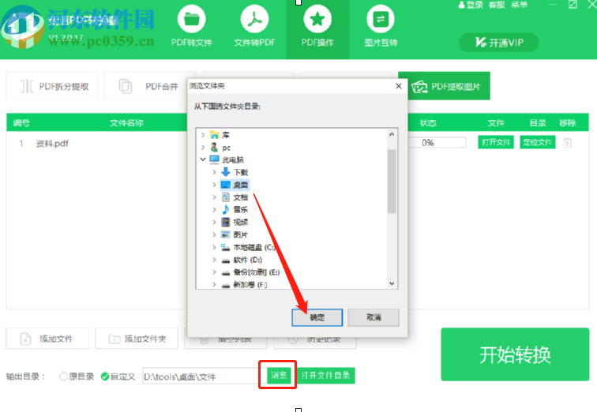Expand the 下载 folder node

(214, 172)
